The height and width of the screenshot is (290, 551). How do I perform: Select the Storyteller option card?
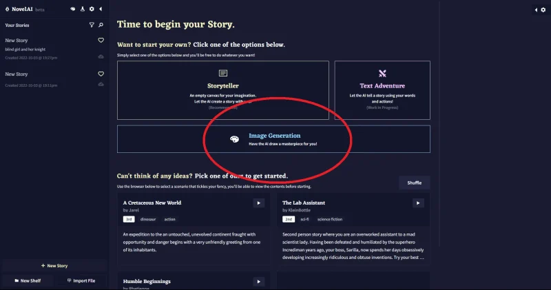(223, 90)
